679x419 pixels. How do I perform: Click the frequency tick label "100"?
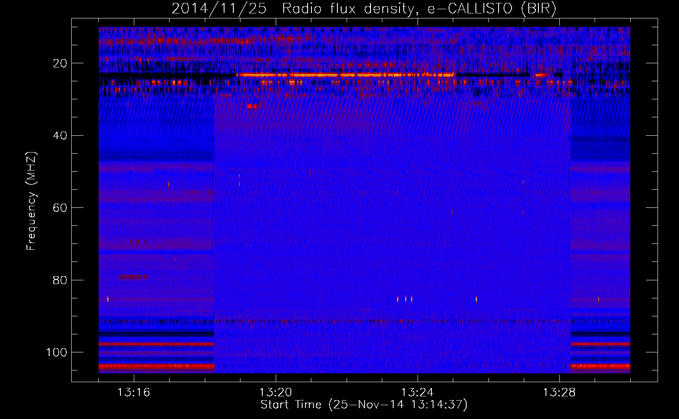(57, 352)
